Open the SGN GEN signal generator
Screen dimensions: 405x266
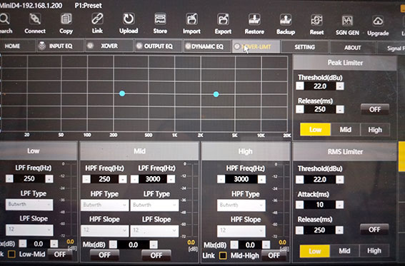click(x=347, y=21)
